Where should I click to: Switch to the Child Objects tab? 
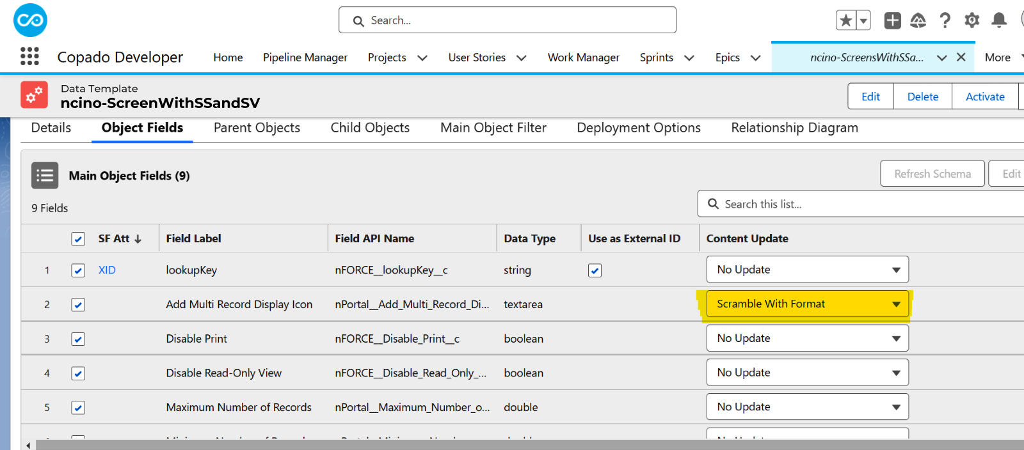tap(370, 128)
